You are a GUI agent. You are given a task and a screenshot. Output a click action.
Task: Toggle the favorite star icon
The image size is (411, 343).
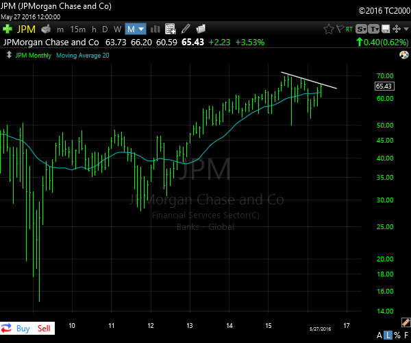pyautogui.click(x=329, y=29)
